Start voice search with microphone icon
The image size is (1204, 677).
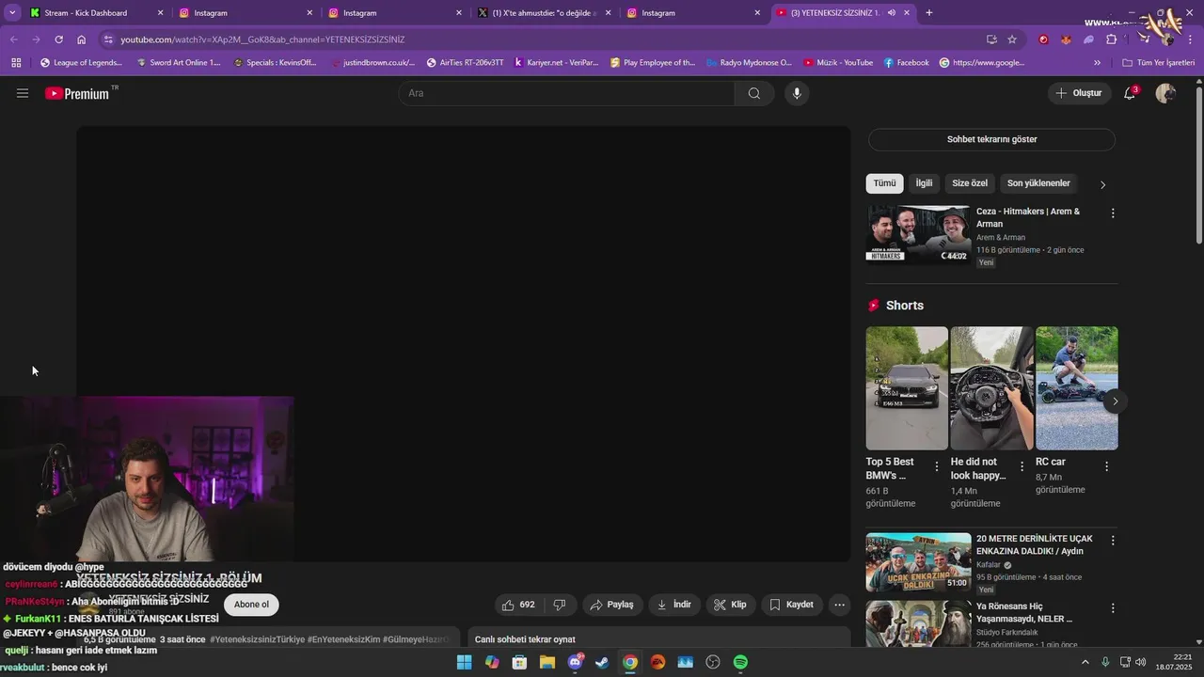pyautogui.click(x=797, y=93)
